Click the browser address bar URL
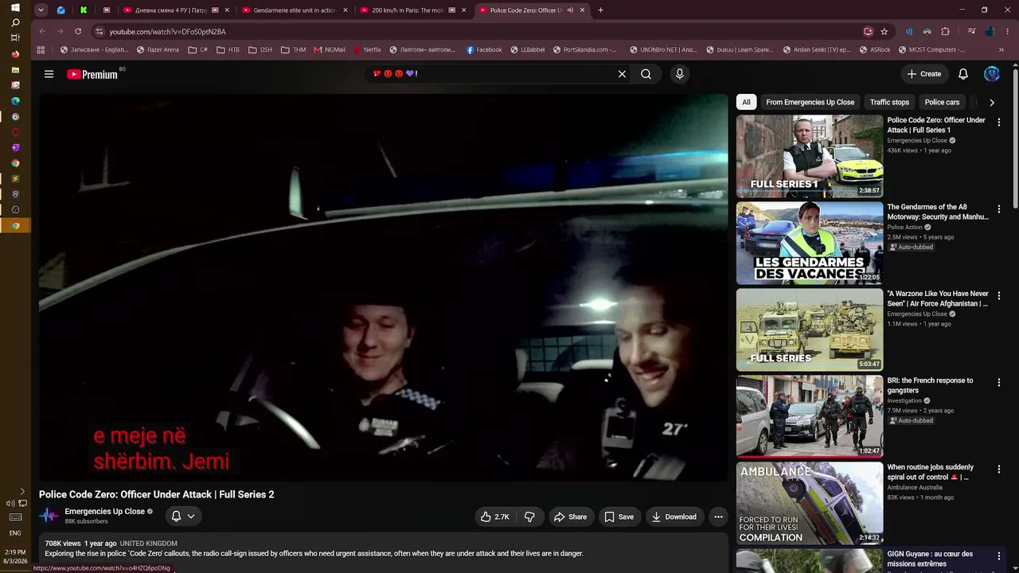This screenshot has width=1019, height=573. click(x=167, y=32)
